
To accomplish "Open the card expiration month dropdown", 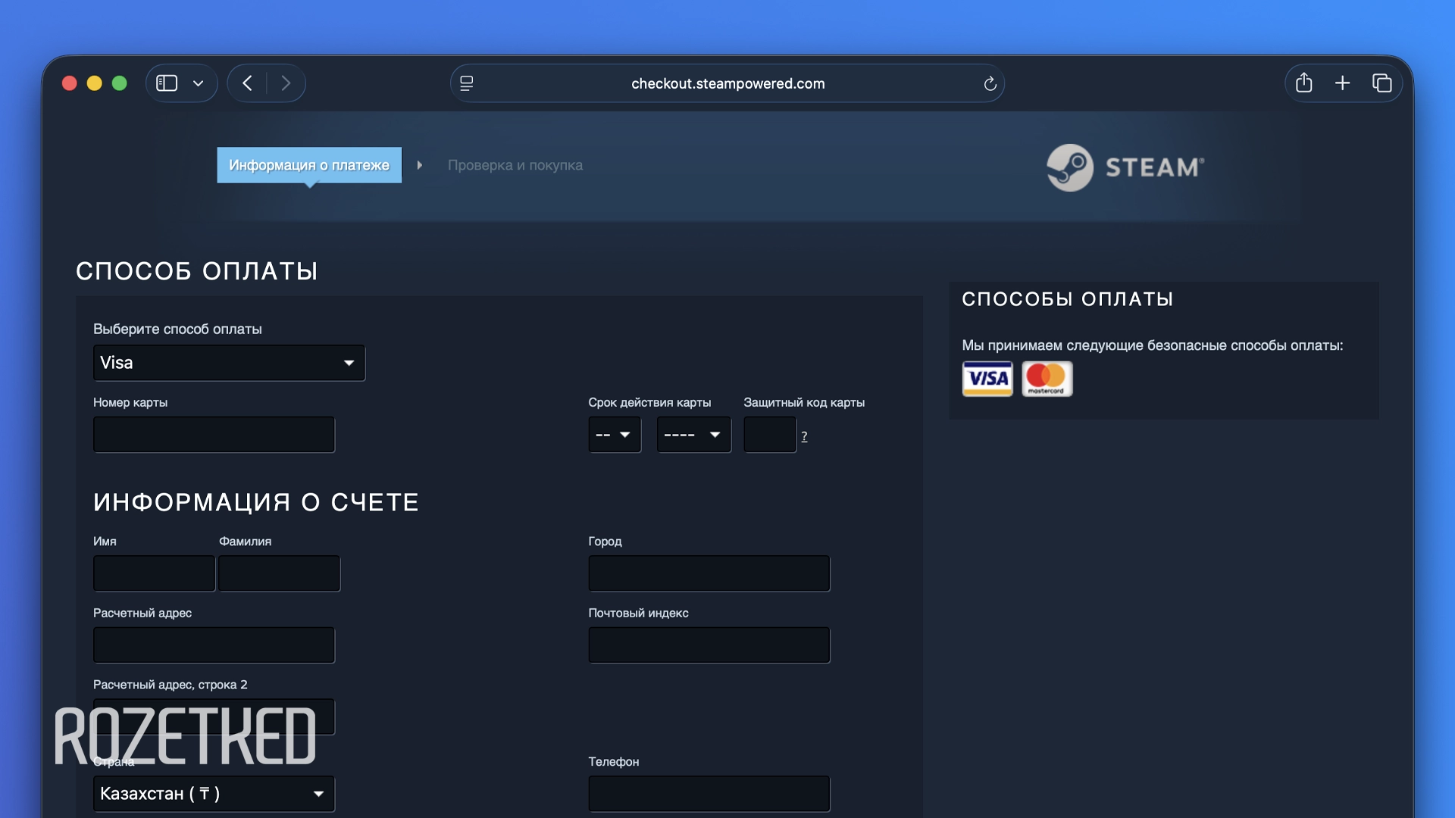I will tap(614, 435).
